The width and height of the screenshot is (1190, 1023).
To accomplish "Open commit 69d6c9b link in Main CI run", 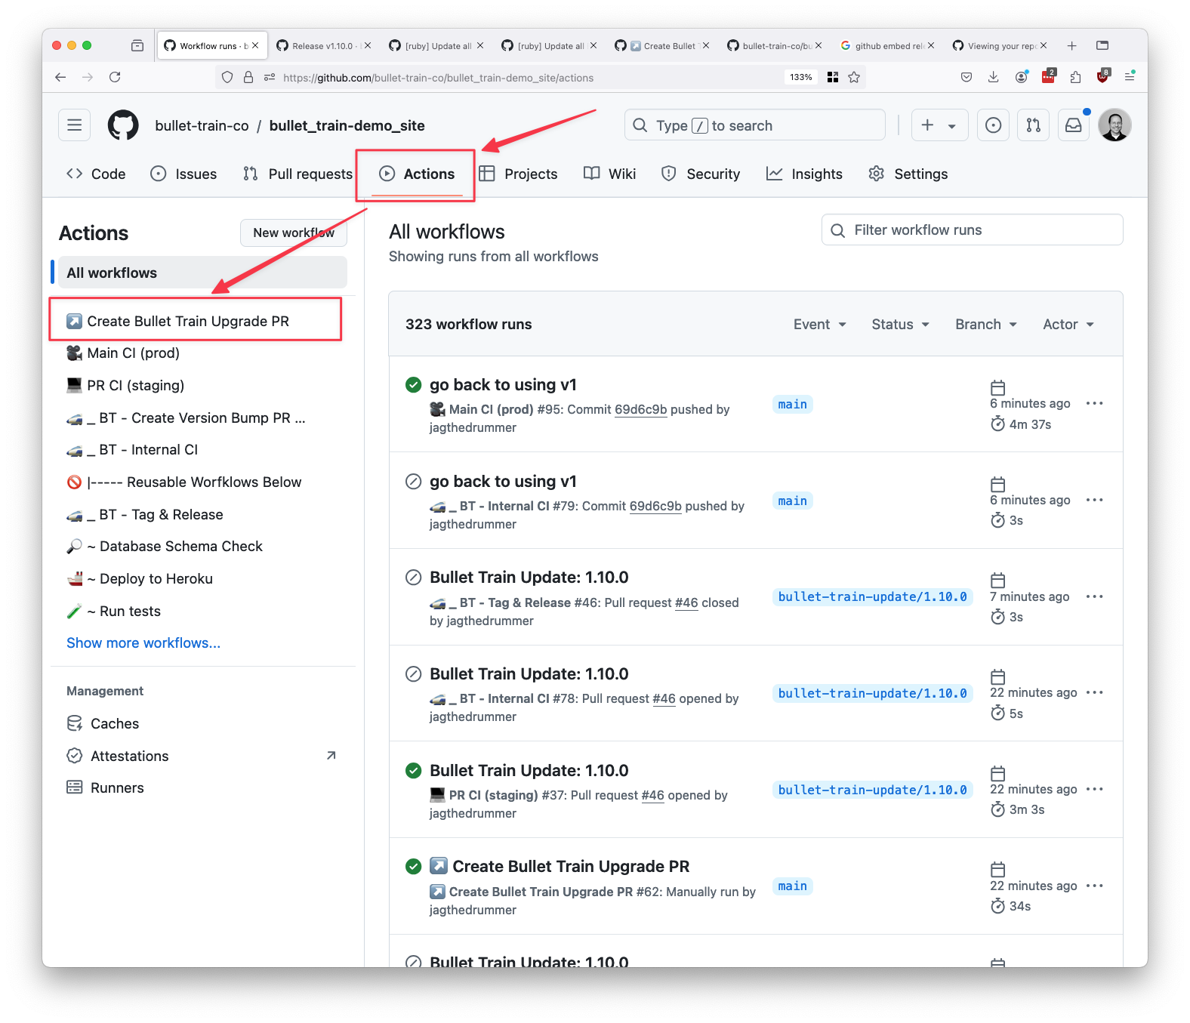I will click(x=640, y=409).
